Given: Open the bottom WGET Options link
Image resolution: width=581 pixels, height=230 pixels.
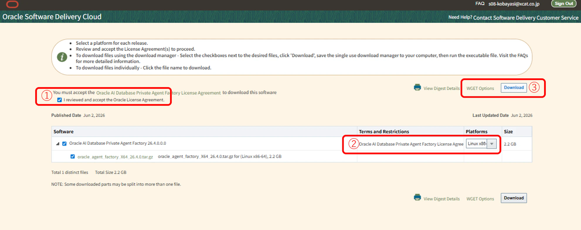Looking at the screenshot, I should pyautogui.click(x=480, y=199).
